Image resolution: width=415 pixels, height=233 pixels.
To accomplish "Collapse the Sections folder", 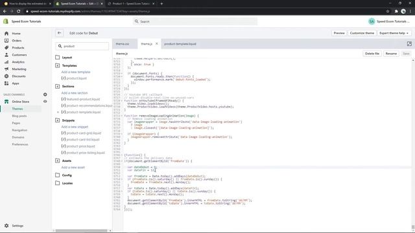I will (58, 86).
